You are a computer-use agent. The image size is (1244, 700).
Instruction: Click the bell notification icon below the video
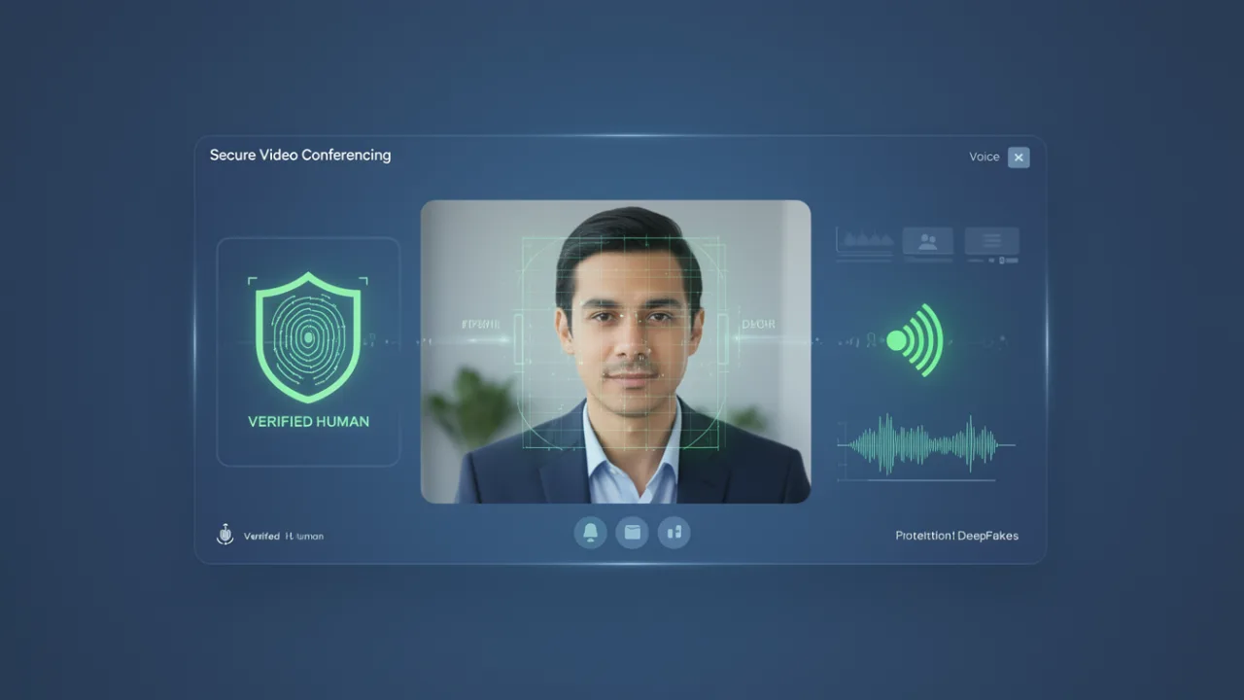coord(590,532)
